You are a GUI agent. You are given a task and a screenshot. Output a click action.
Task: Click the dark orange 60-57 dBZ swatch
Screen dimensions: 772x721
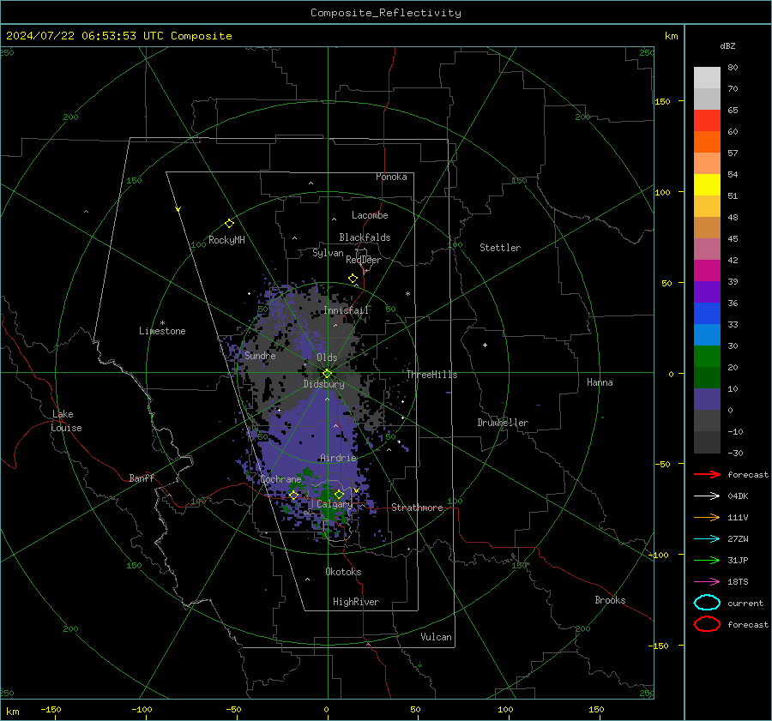[707, 142]
